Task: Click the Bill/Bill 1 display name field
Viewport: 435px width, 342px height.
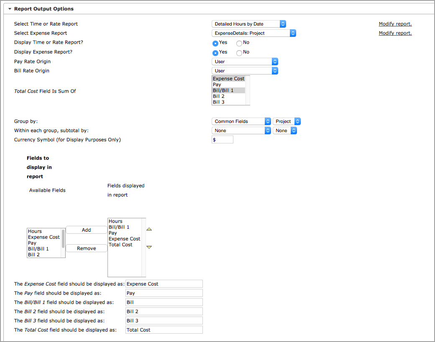Action: [x=164, y=302]
